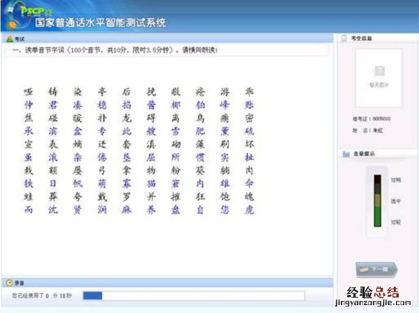
Task: Click the character 暖
Action: point(78,118)
